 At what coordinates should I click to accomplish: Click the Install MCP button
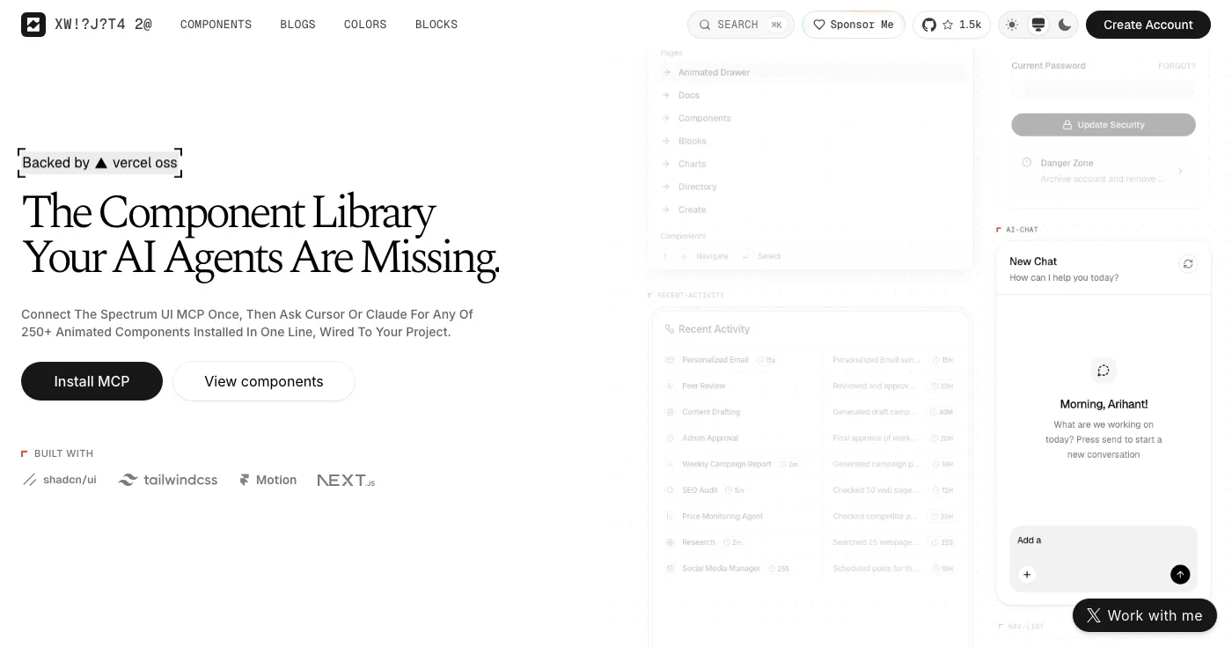(92, 381)
